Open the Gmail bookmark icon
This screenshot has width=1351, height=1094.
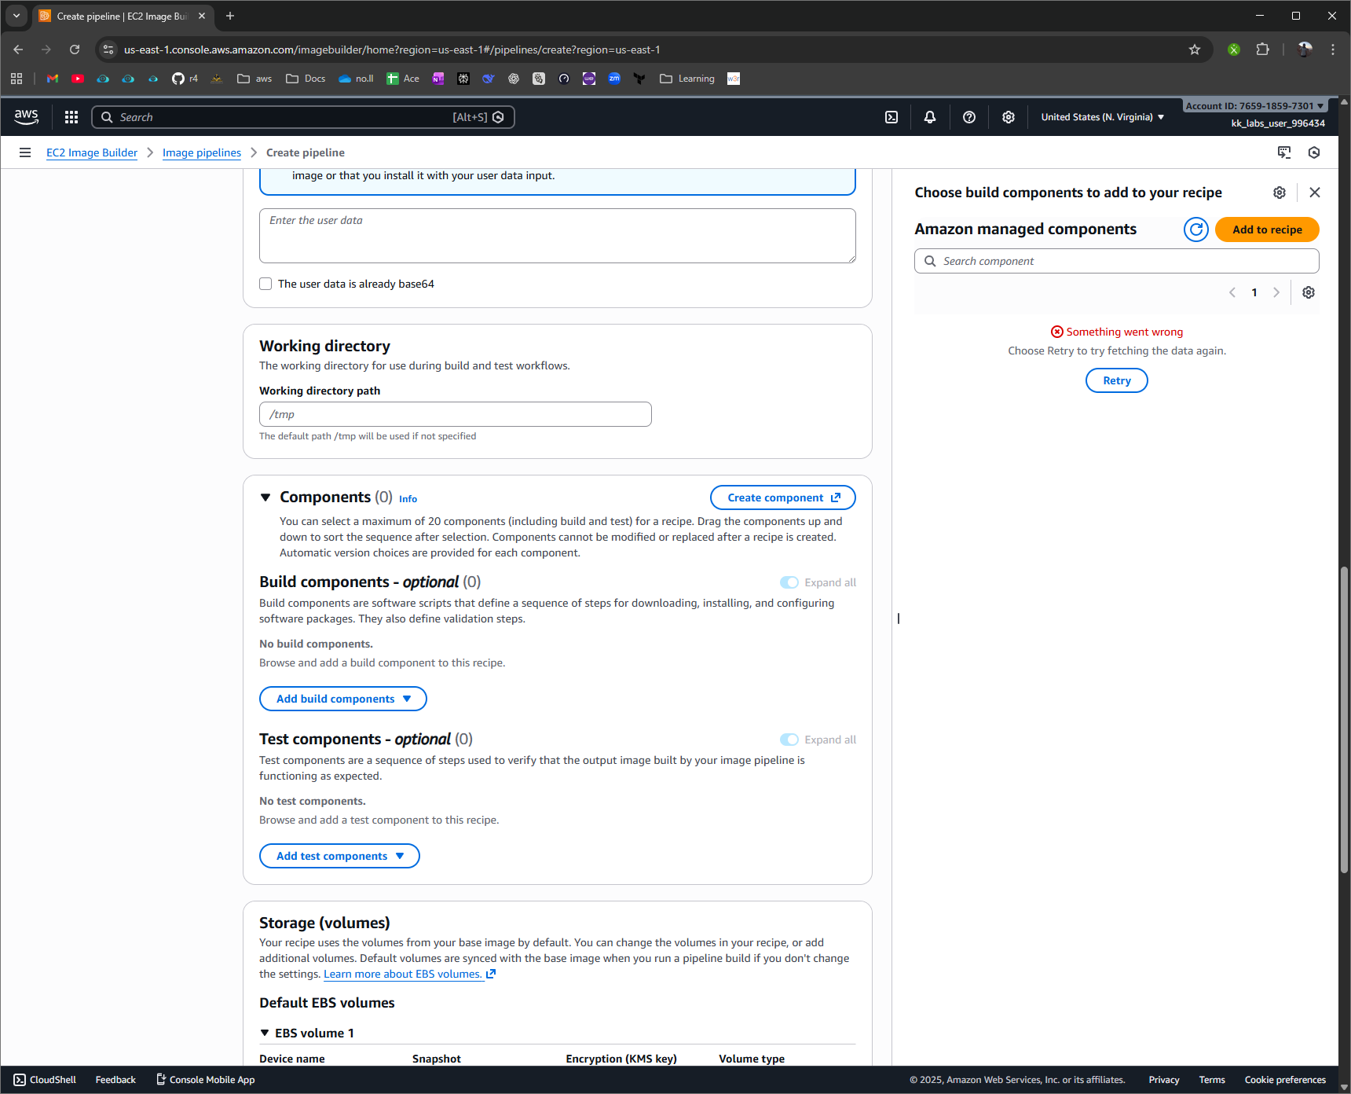point(53,79)
